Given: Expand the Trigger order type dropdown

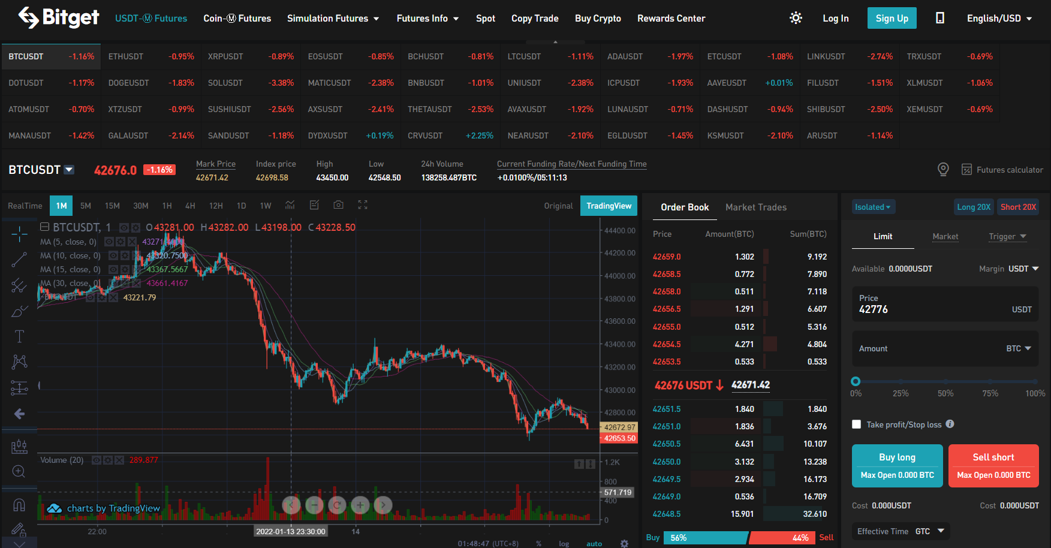Looking at the screenshot, I should coord(1007,236).
